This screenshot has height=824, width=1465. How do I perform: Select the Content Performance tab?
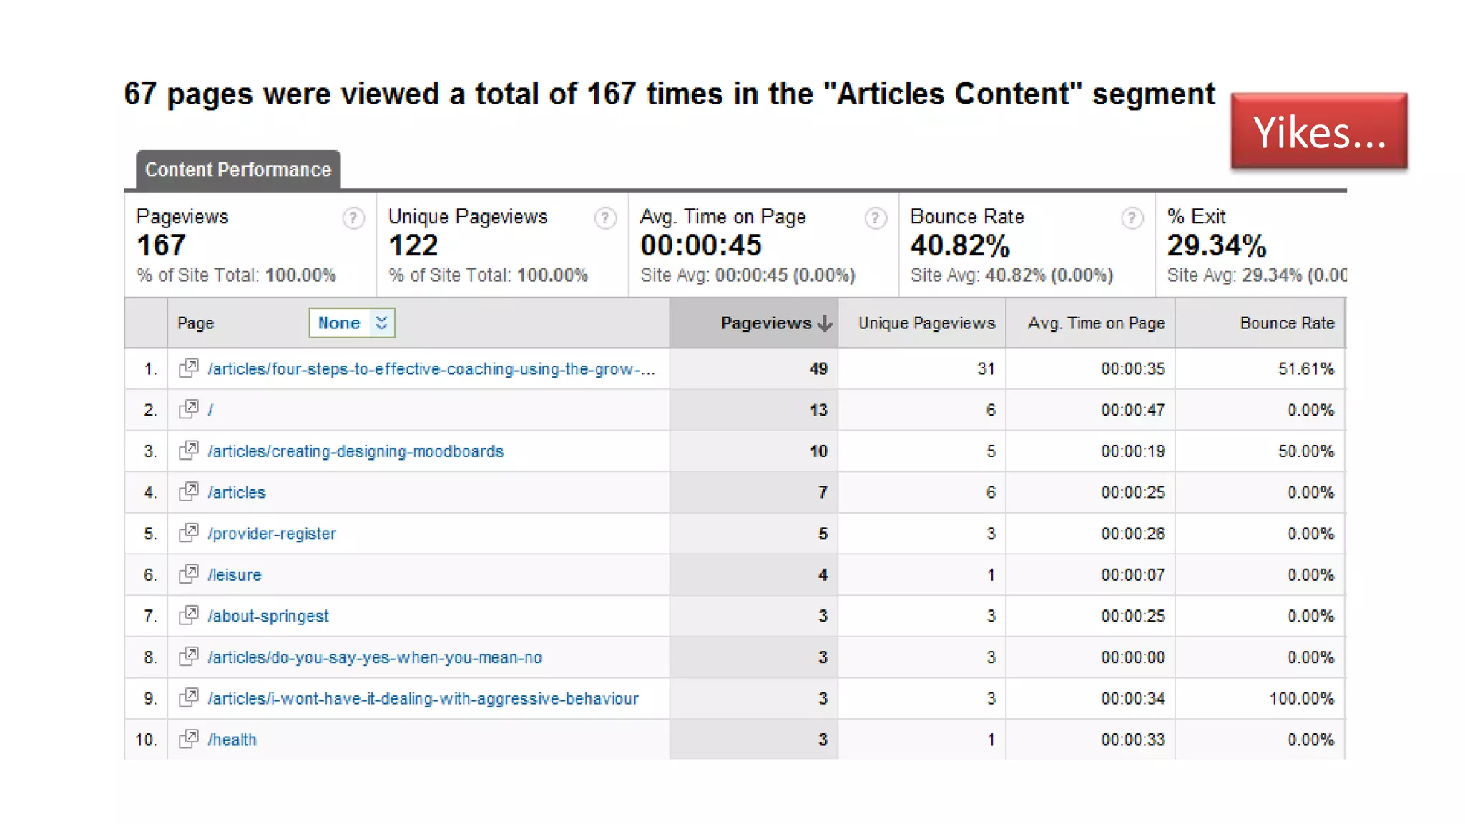pyautogui.click(x=238, y=170)
